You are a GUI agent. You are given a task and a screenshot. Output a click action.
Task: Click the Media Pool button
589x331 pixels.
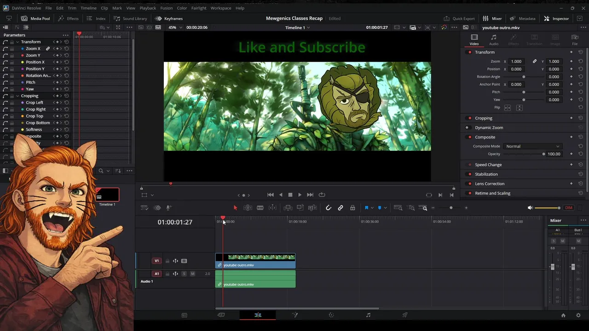35,18
